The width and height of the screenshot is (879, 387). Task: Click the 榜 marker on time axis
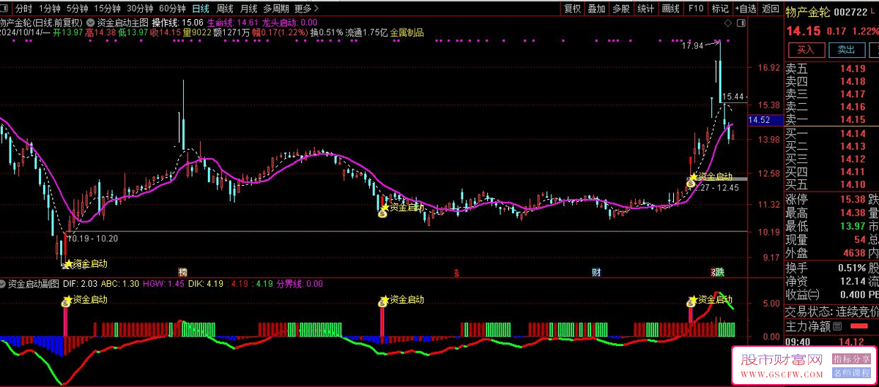[x=183, y=272]
